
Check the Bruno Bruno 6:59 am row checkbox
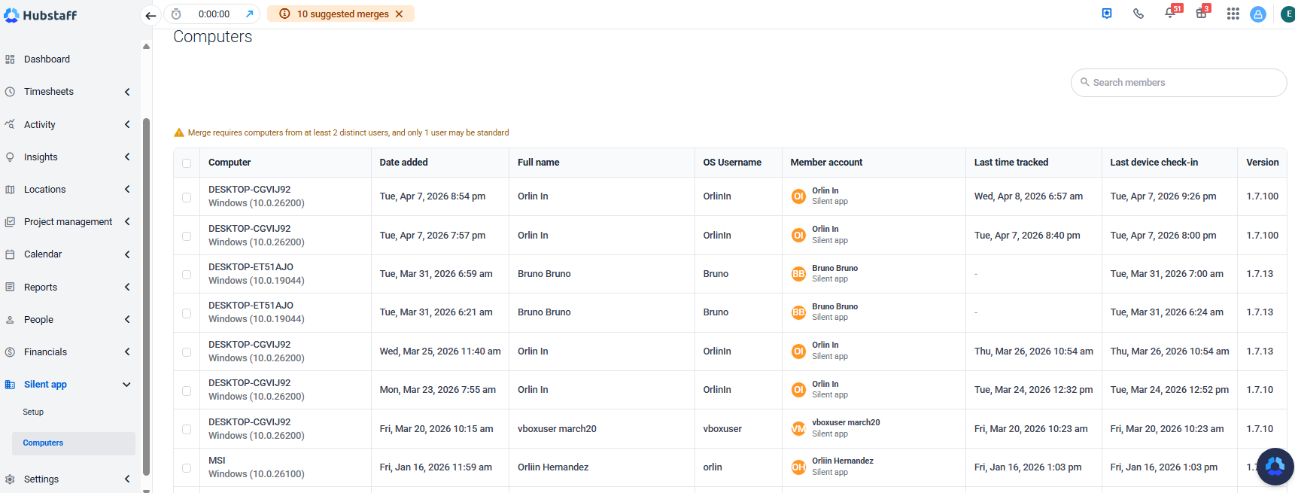click(x=187, y=275)
